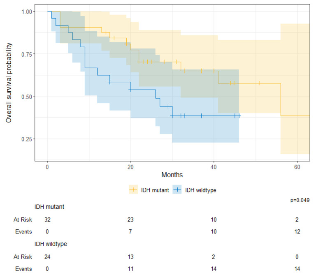Select the IDH mutant legend label

pos(155,190)
